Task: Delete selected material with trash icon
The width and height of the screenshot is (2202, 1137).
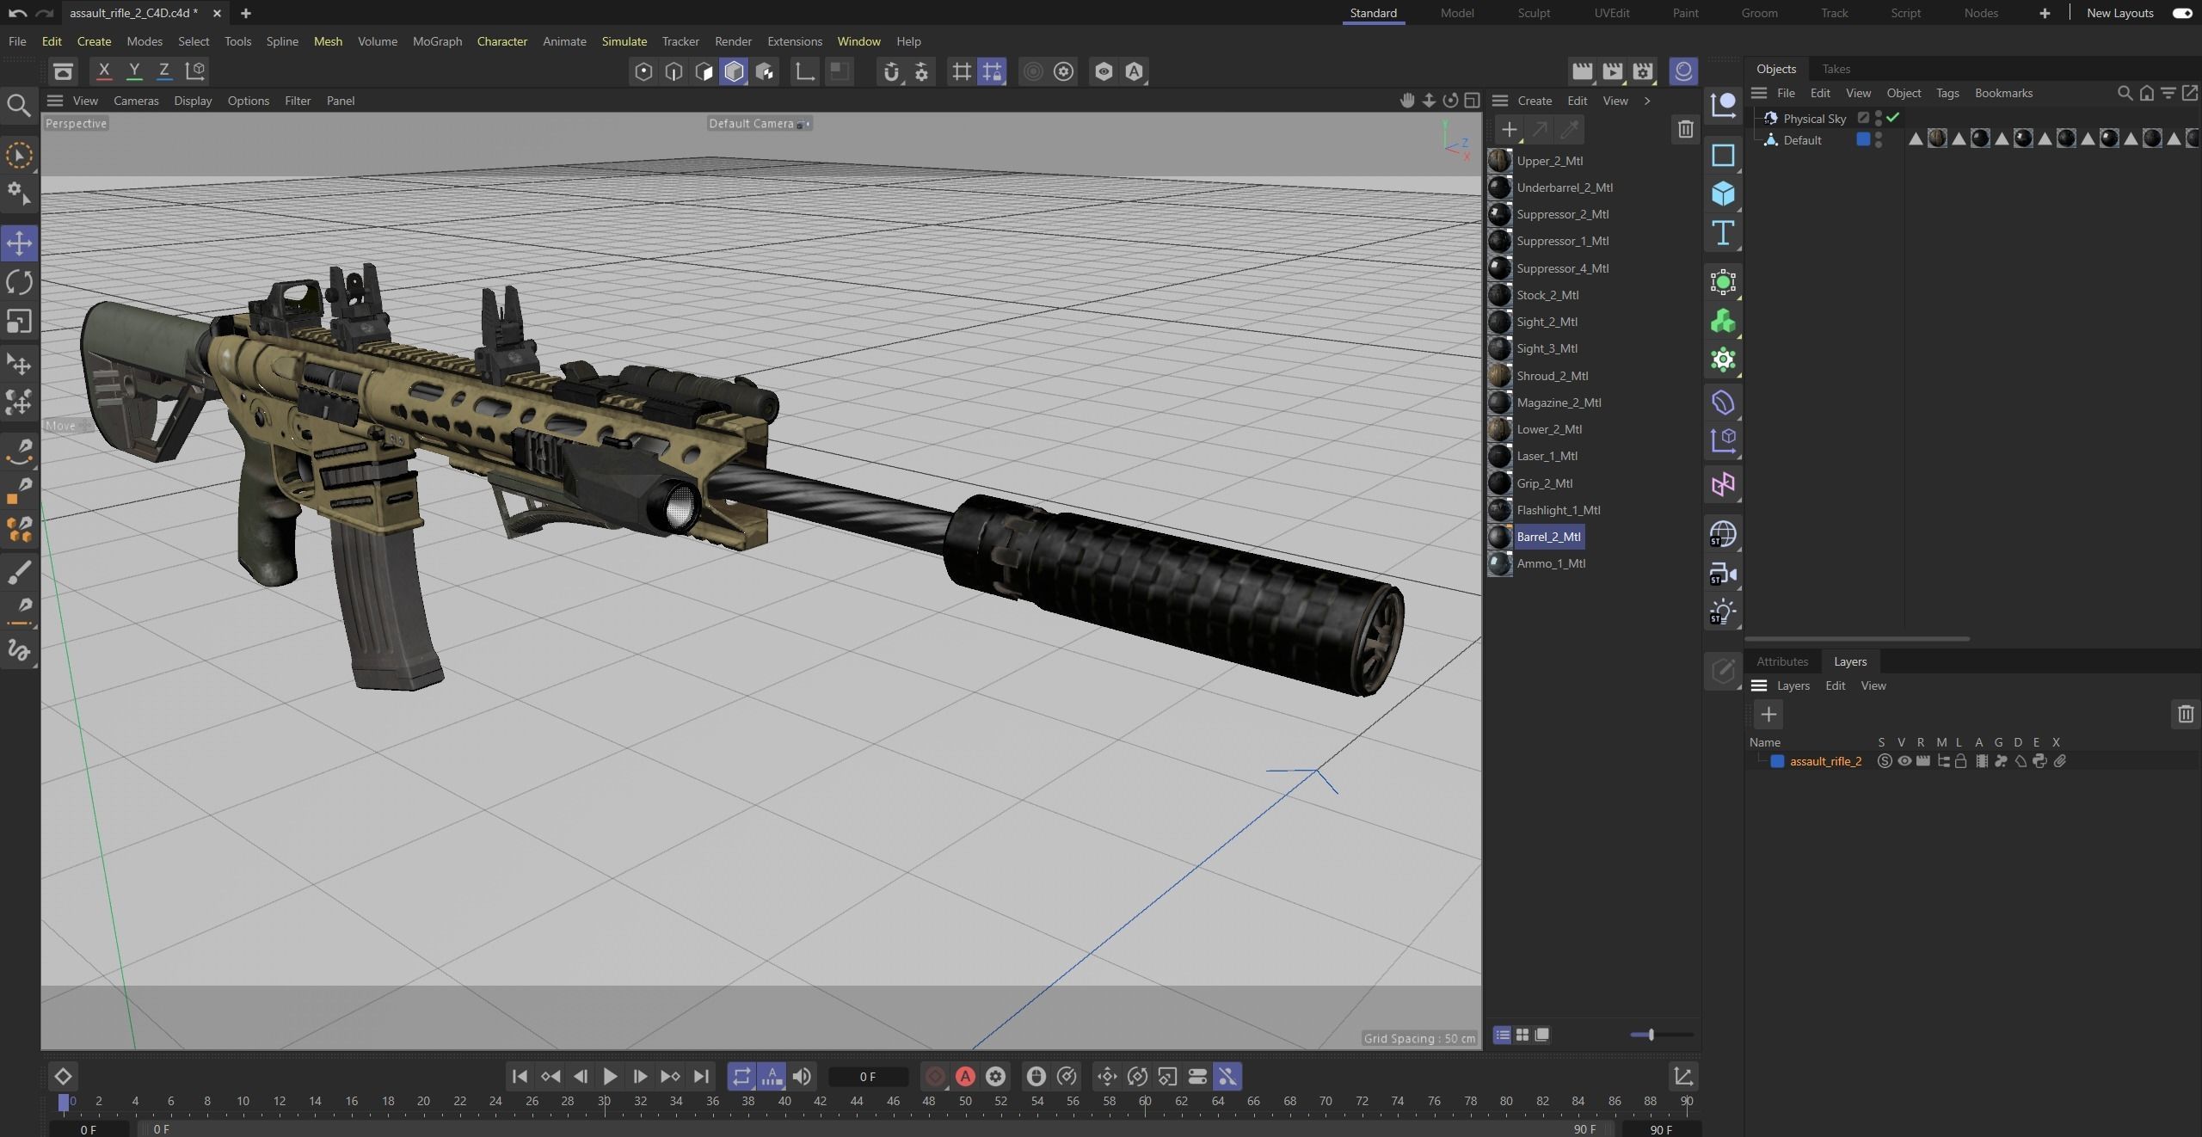Action: pos(1685,129)
